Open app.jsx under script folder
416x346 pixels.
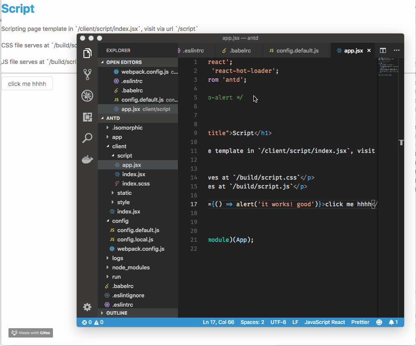pos(138,165)
